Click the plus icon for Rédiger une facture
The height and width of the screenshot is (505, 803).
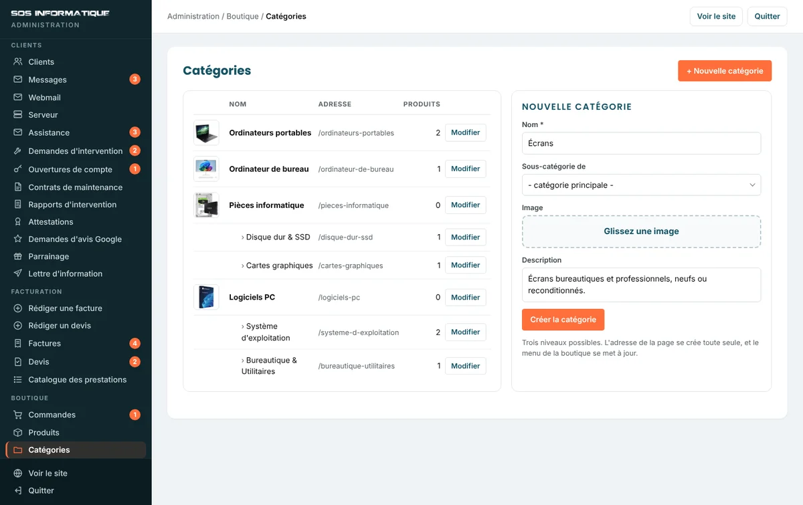pos(18,308)
